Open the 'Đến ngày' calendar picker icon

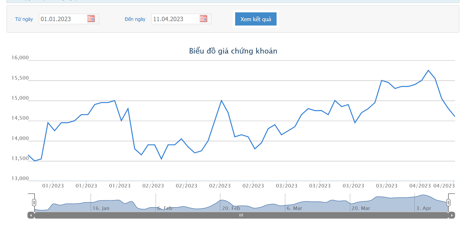(x=203, y=19)
